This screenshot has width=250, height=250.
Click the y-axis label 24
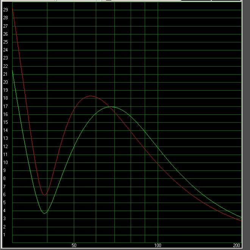(5, 50)
